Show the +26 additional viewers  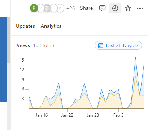[x=71, y=8]
